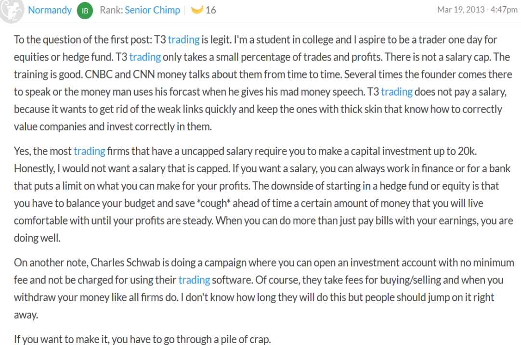Image resolution: width=521 pixels, height=345 pixels.
Task: Click the last line about a pile of crap
Action: 143,339
